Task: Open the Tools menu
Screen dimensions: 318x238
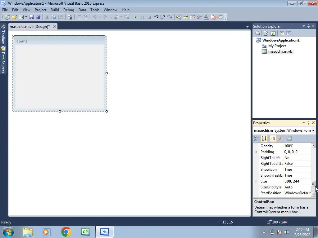Action: coord(95,10)
